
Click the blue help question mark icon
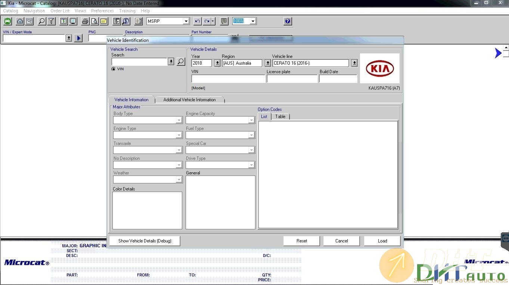point(288,21)
